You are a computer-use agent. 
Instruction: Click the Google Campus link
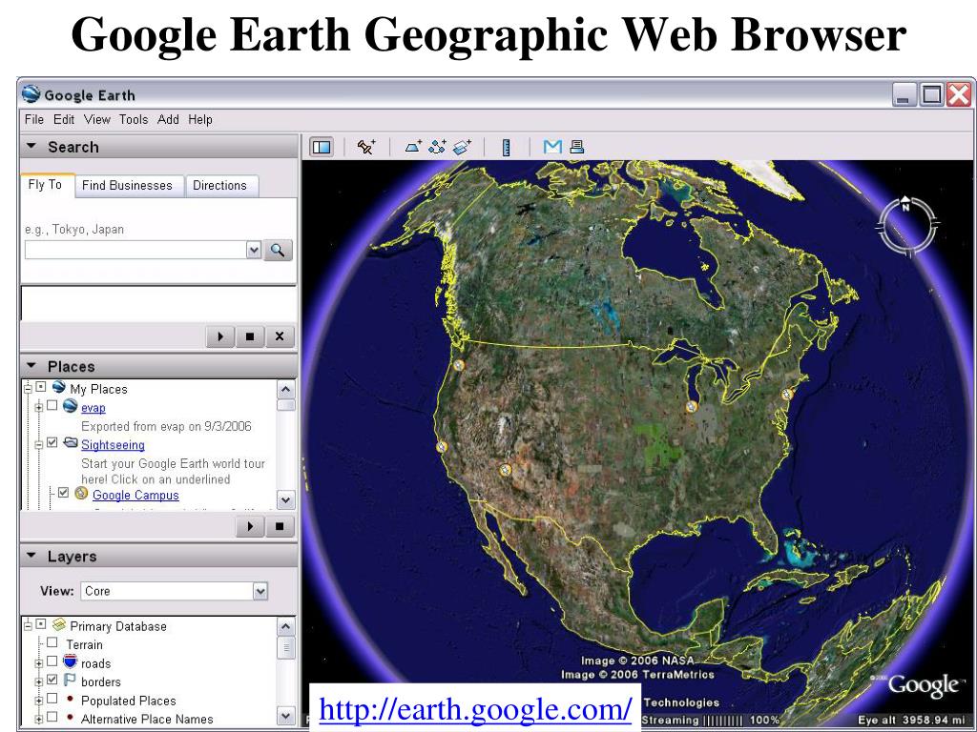135,495
